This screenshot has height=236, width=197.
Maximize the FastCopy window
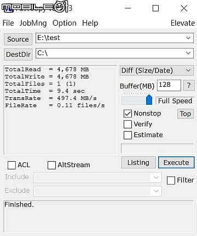[x=155, y=8]
